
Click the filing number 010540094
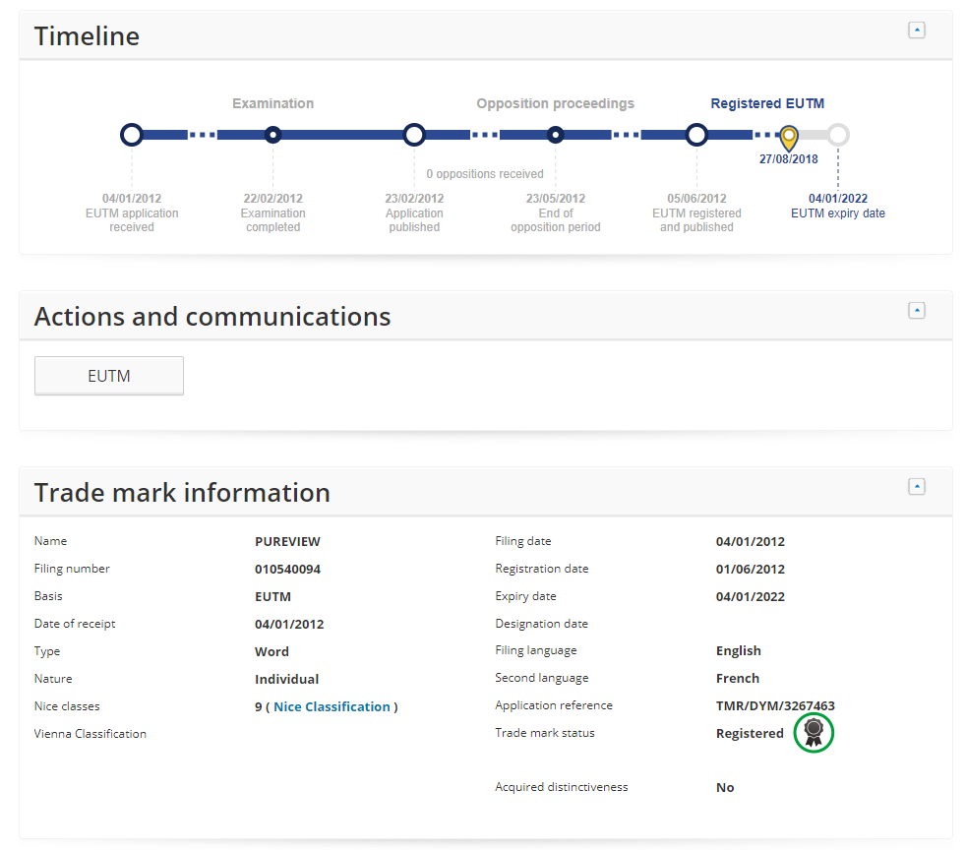pos(287,570)
